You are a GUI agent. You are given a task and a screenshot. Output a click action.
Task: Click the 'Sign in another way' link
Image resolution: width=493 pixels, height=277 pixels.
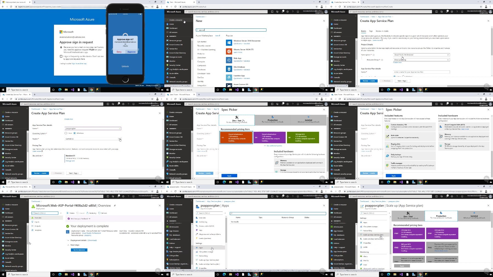pyautogui.click(x=79, y=64)
